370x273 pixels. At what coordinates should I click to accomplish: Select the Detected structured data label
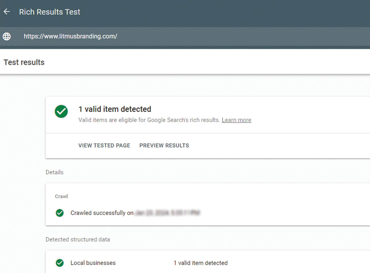click(78, 239)
